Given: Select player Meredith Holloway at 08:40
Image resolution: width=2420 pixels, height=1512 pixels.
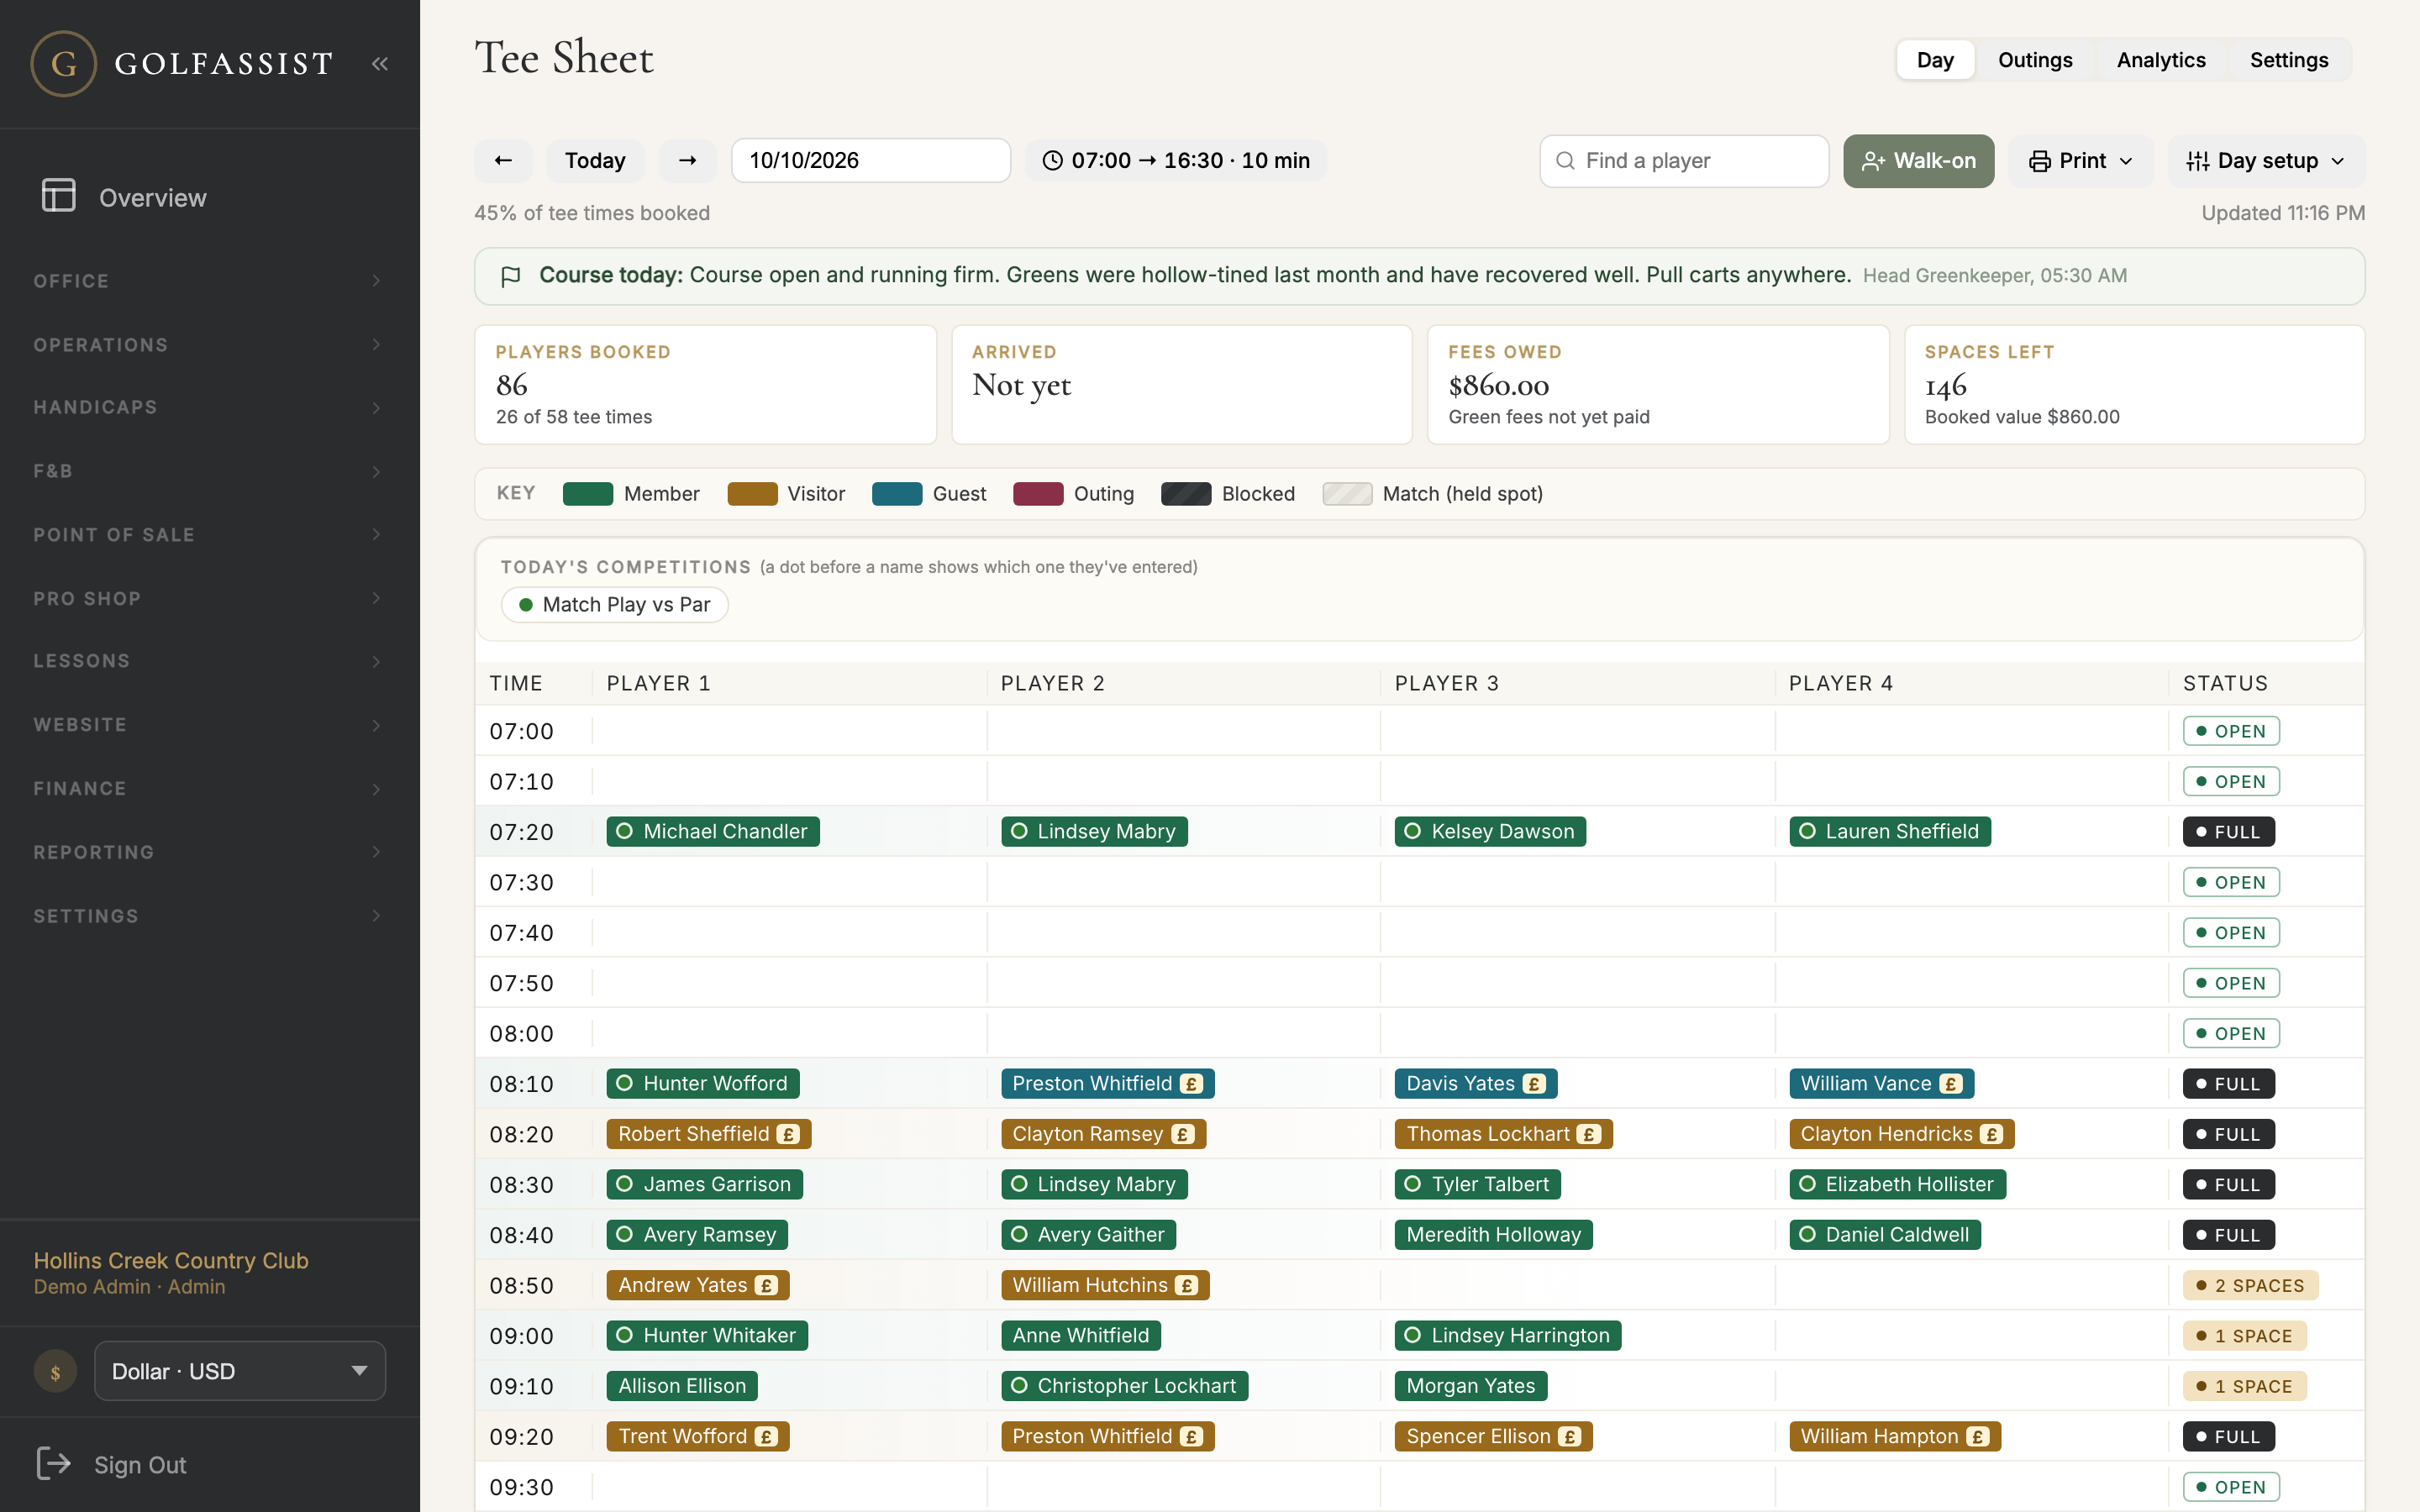Looking at the screenshot, I should pos(1493,1235).
